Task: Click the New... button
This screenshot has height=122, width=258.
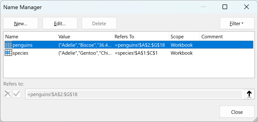Action: pos(21,23)
